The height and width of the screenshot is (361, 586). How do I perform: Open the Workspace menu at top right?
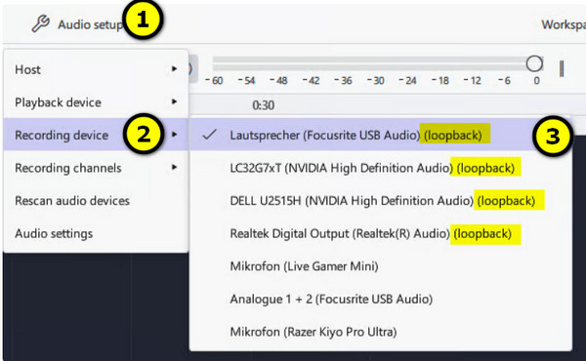tap(564, 24)
